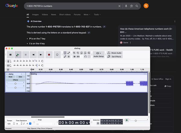Switch to the Short videos tab

click(x=65, y=14)
